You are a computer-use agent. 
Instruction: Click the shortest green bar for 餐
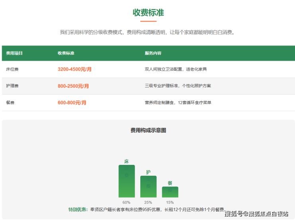pyautogui.click(x=170, y=192)
